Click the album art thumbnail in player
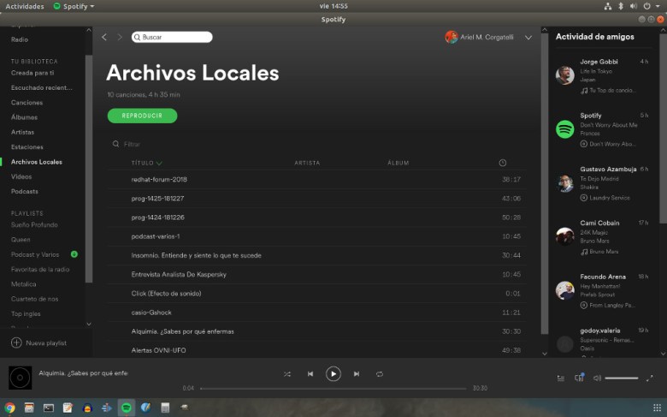The width and height of the screenshot is (667, 417). point(20,378)
